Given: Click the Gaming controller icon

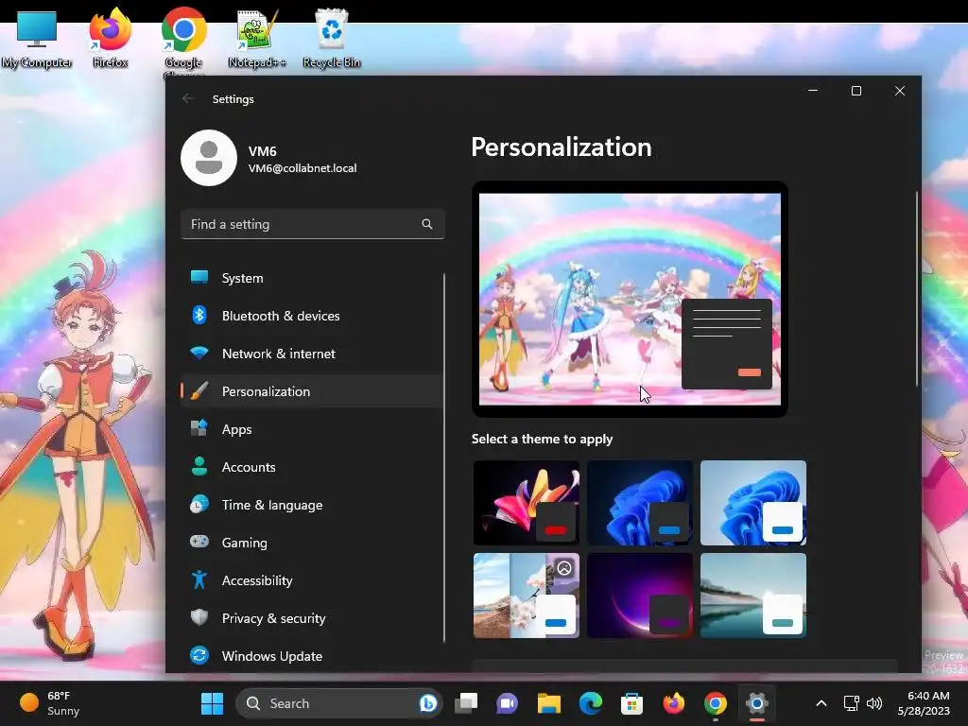Looking at the screenshot, I should pyautogui.click(x=199, y=542).
